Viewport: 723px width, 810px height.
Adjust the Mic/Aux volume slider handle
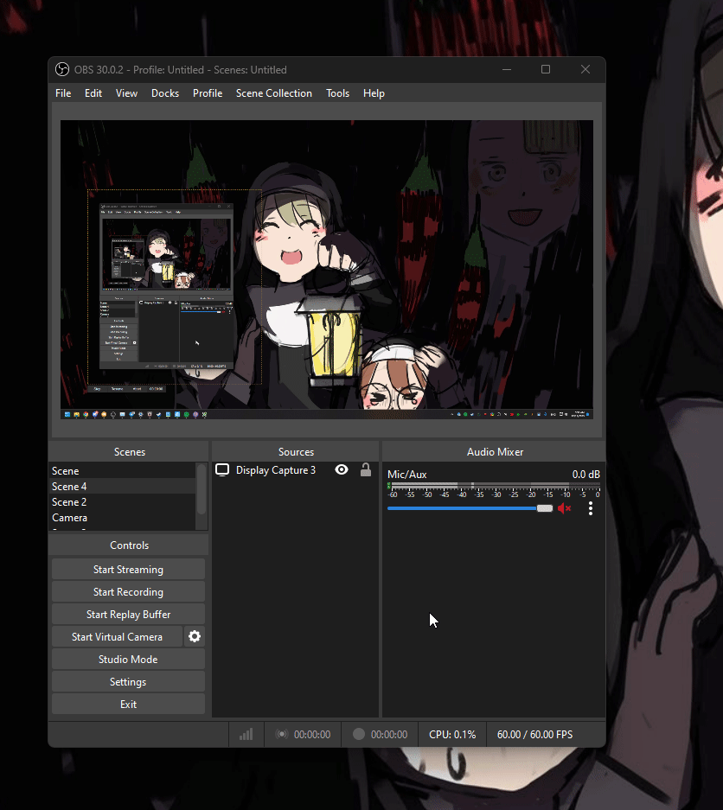click(545, 508)
